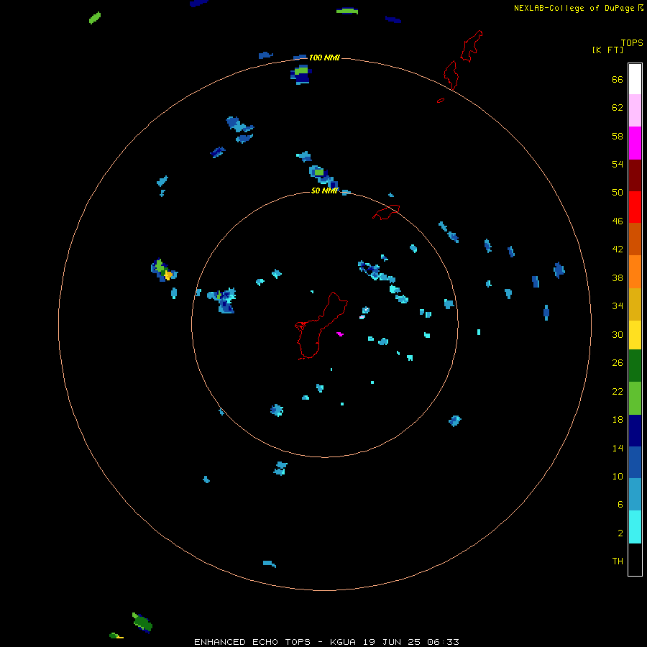Select the cyan legend swatch
Screen dimensions: 647x647
635,527
